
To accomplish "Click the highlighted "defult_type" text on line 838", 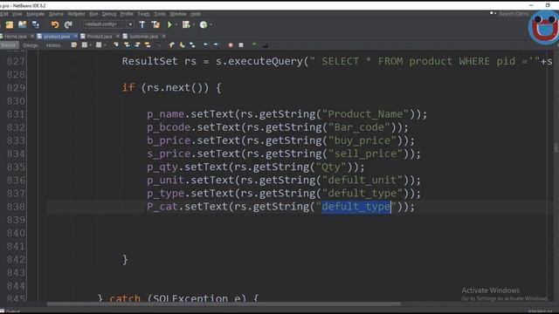I will tap(356, 207).
